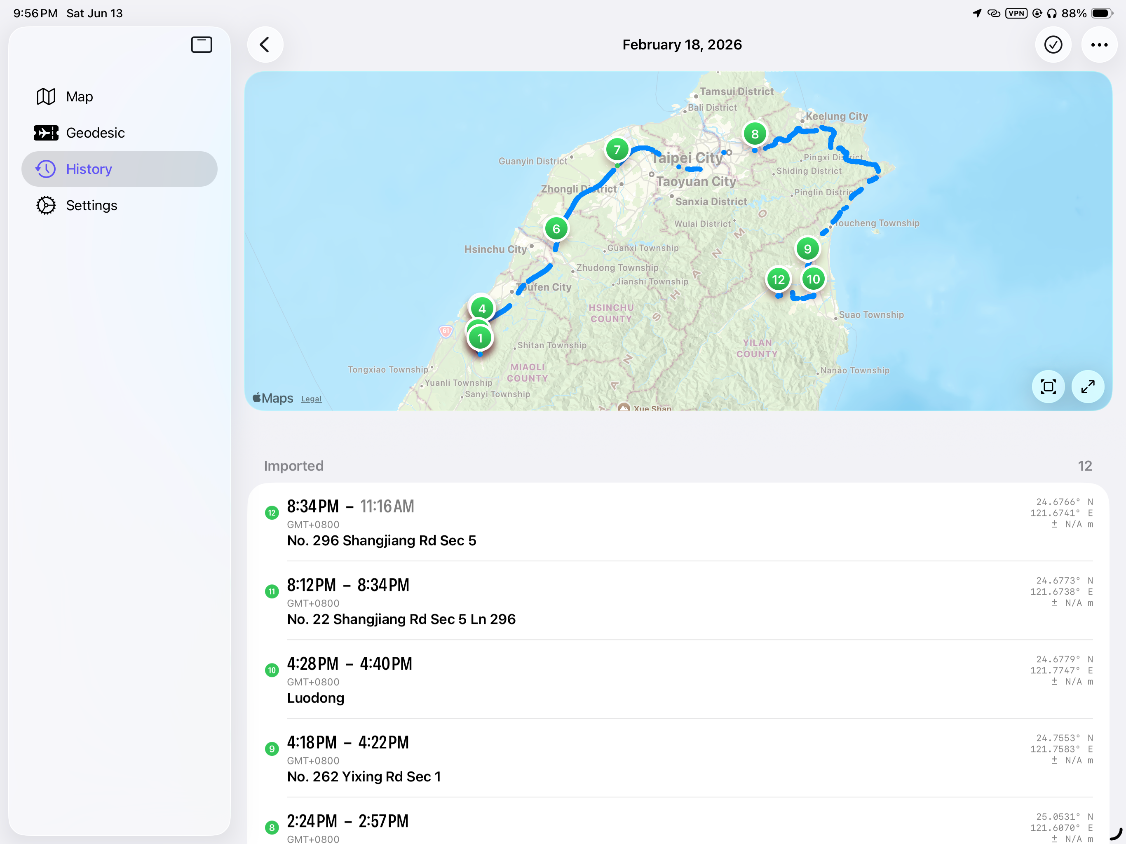Screen dimensions: 1126x844
Task: Click the green 9 badge in the list
Action: 272,749
